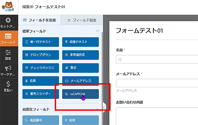Collapse the fields side panel with arrow toggle
Viewport: 198px width, 125px height.
104,108
